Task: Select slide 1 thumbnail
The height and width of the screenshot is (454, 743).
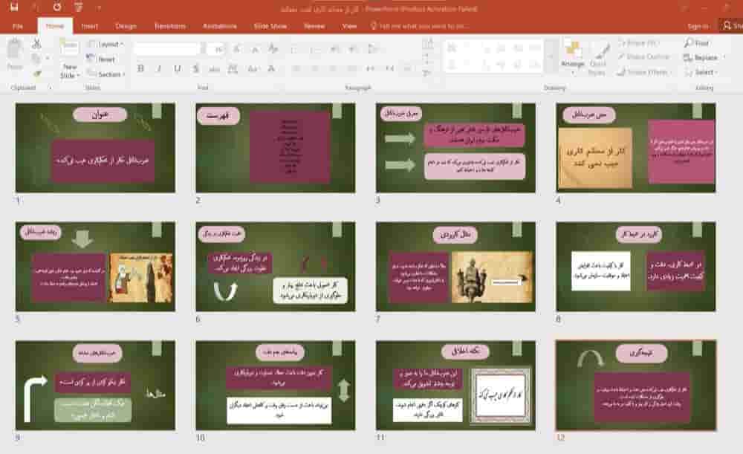Action: (x=95, y=148)
